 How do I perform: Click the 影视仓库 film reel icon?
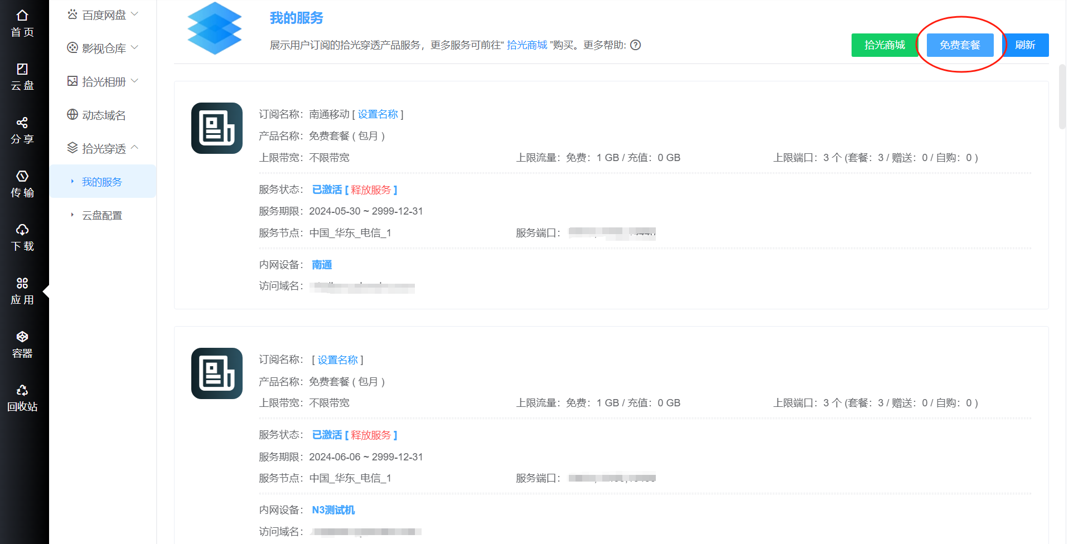pos(72,48)
